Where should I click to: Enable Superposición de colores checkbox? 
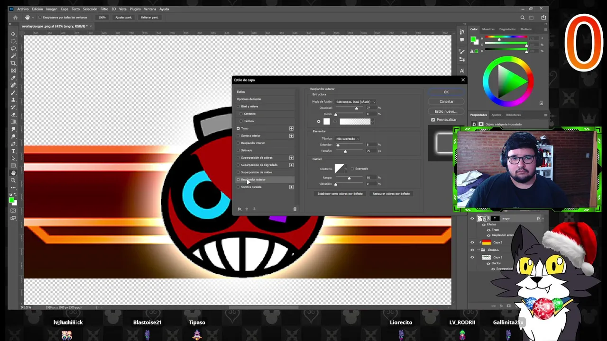tap(239, 158)
